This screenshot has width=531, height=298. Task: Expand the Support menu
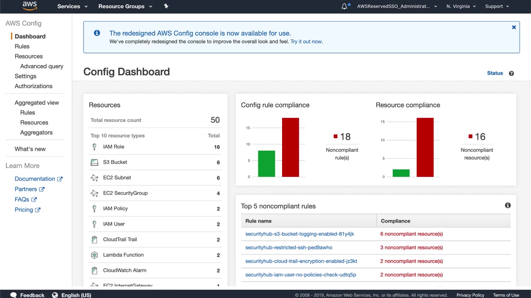pos(497,6)
